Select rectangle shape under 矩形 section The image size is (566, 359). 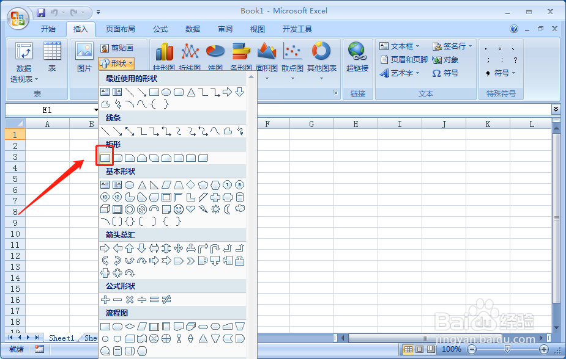(x=105, y=158)
